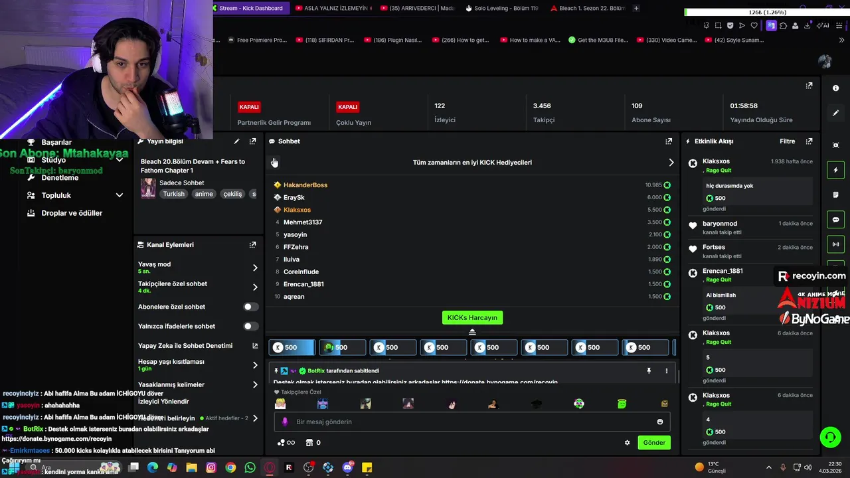Toggle the chat bubble icon in sidebar
Viewport: 850px width, 478px height.
click(x=835, y=220)
